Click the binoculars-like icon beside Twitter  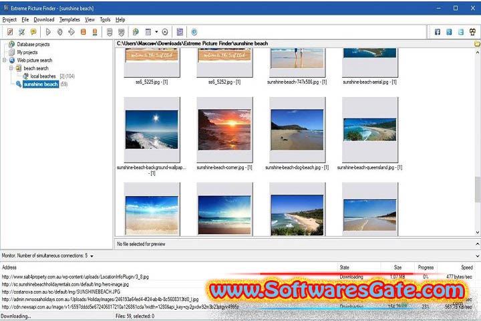click(x=472, y=32)
